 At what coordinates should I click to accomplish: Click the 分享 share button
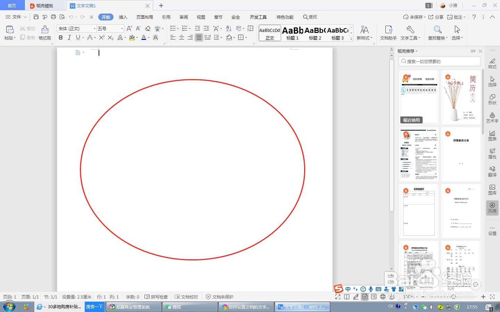coord(436,17)
